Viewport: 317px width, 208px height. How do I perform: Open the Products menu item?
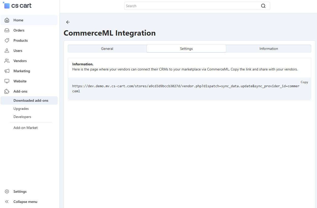pyautogui.click(x=29, y=40)
